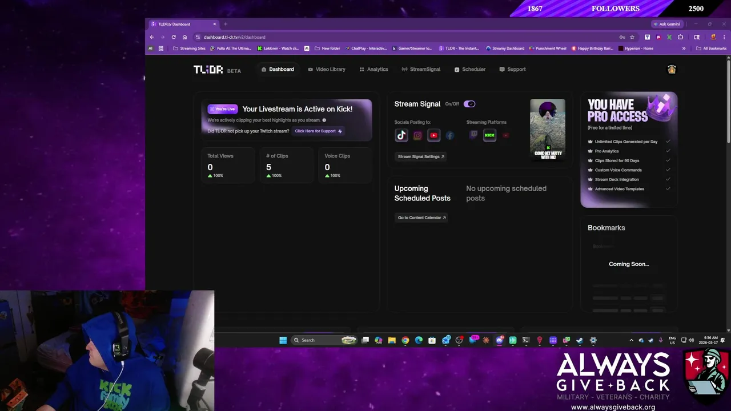Open the Analytics tab
The height and width of the screenshot is (411, 731).
(373, 69)
